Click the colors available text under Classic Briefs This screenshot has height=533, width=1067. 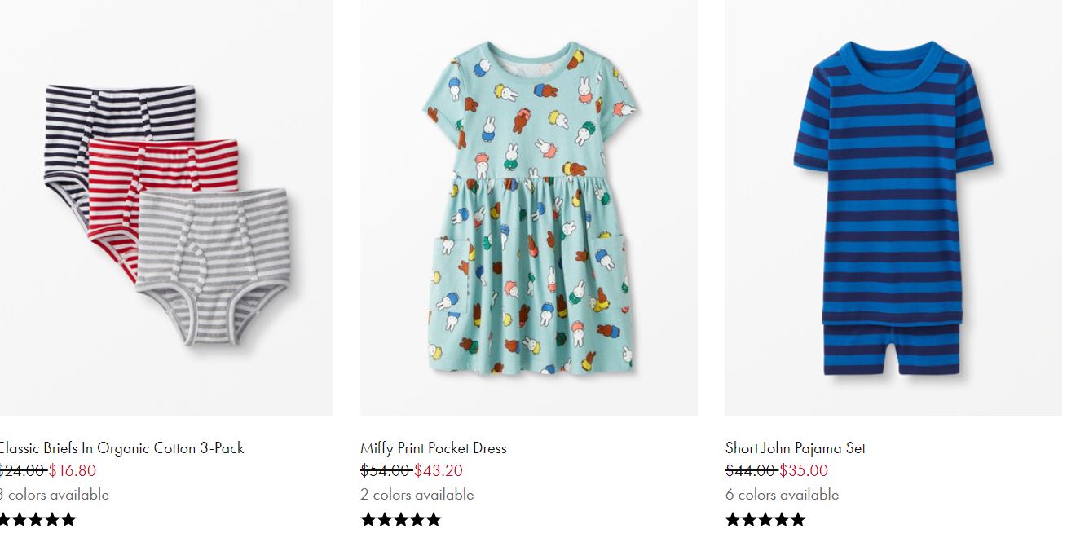55,495
